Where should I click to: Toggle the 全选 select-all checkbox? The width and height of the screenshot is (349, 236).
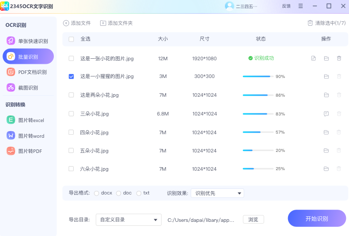click(71, 39)
